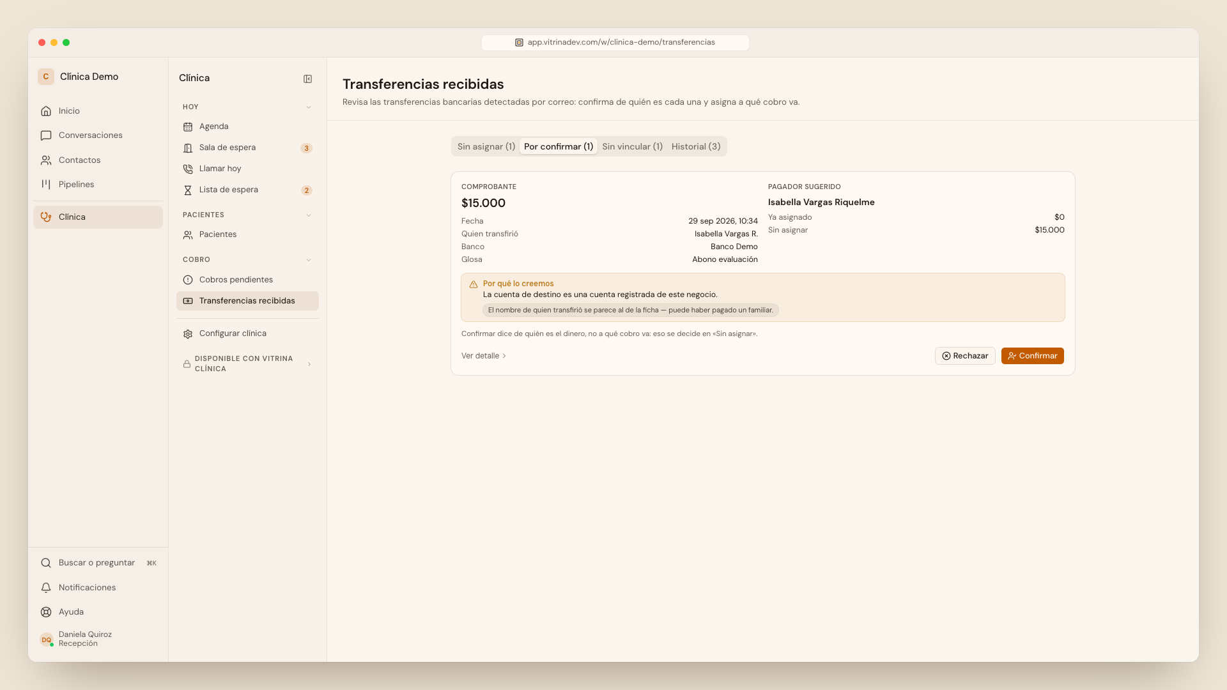Viewport: 1227px width, 690px height.
Task: Click the Transferencias recibidas banknote icon
Action: tap(188, 301)
